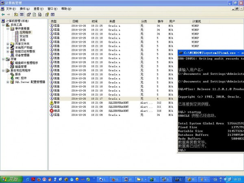Launch Adobe Reader from quick launch
244x183 pixels.
pos(33,179)
